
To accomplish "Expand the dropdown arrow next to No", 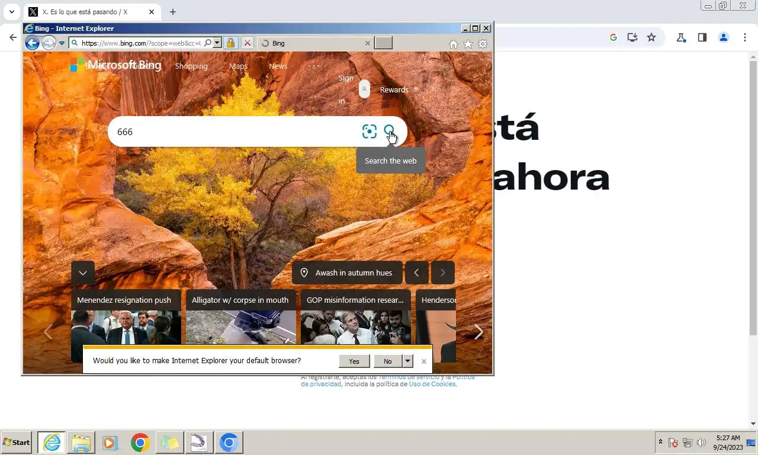I will click(407, 361).
